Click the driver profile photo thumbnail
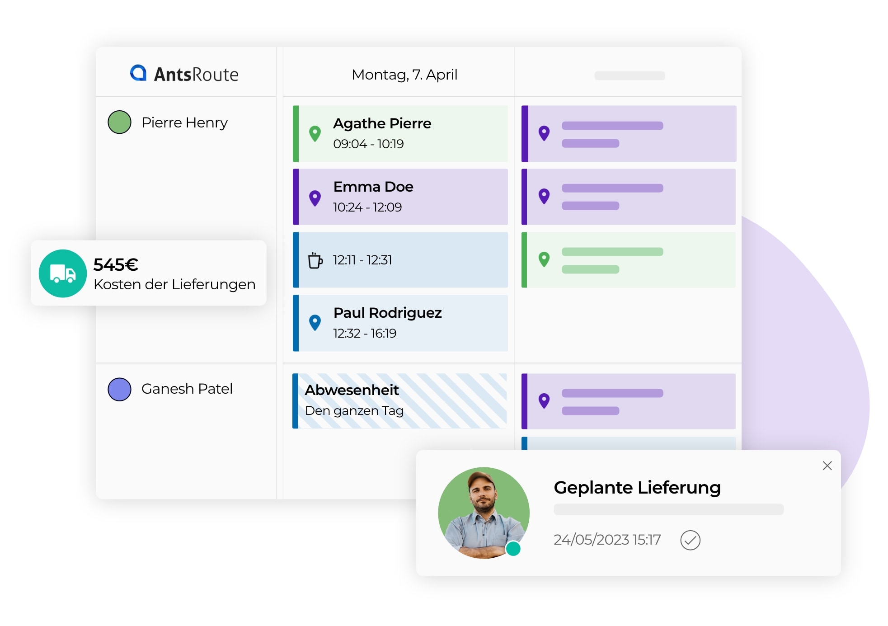This screenshot has height=626, width=888. click(483, 512)
